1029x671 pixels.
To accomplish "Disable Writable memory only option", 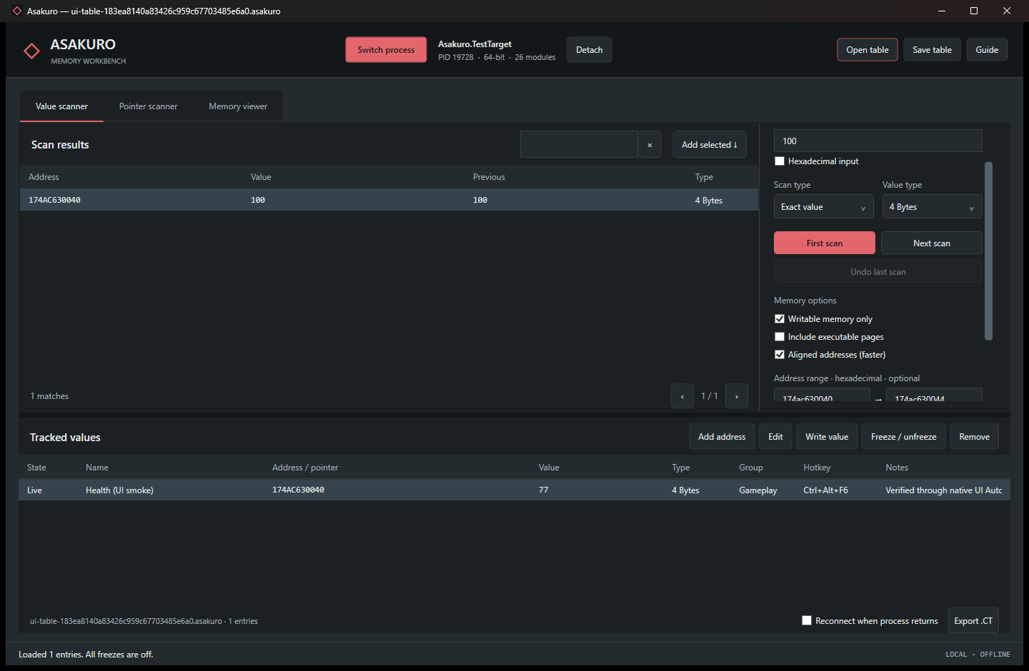I will 780,319.
